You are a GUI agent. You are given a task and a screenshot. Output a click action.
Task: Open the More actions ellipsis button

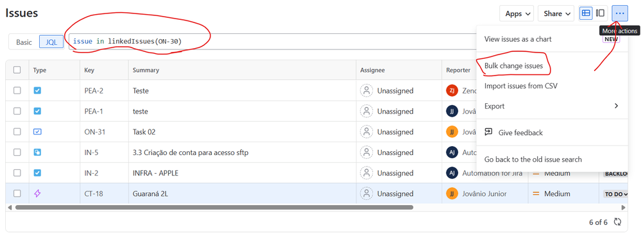click(x=620, y=13)
